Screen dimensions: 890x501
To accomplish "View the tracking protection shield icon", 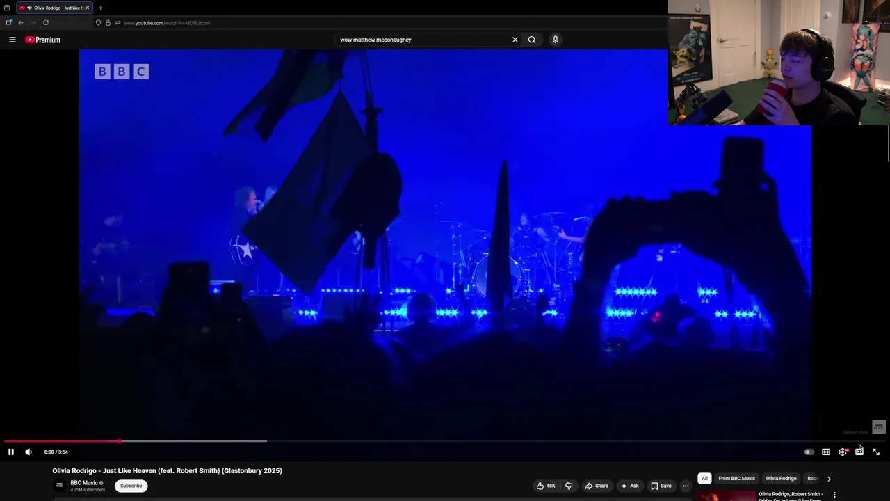I will click(98, 23).
